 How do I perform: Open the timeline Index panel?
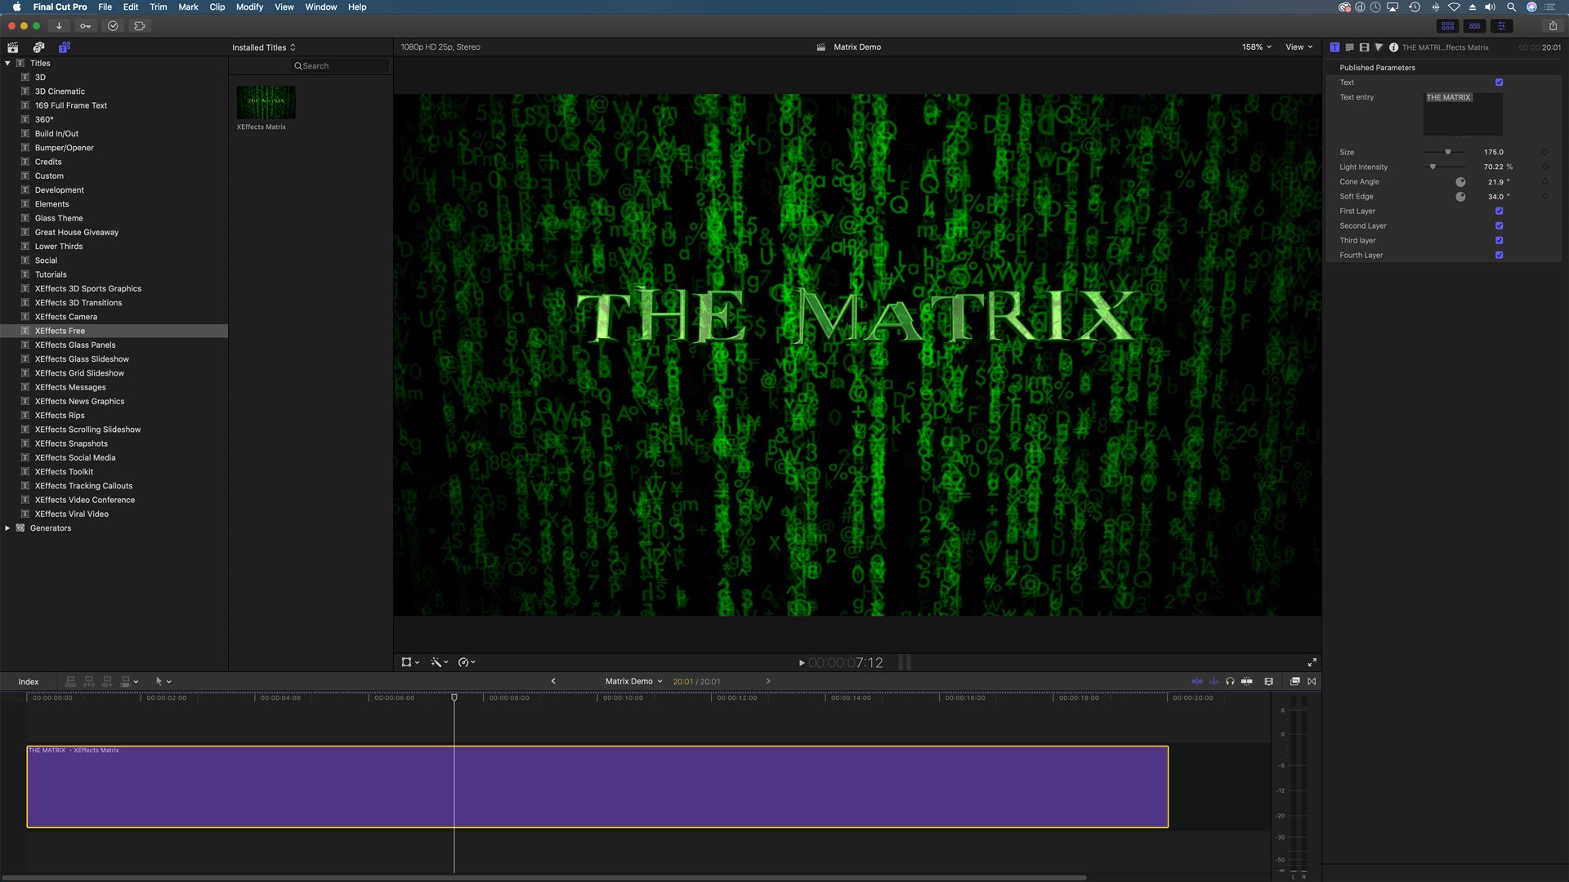coord(29,681)
